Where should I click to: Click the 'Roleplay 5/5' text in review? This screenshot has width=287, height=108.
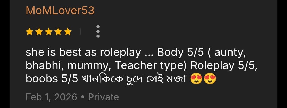(223, 66)
